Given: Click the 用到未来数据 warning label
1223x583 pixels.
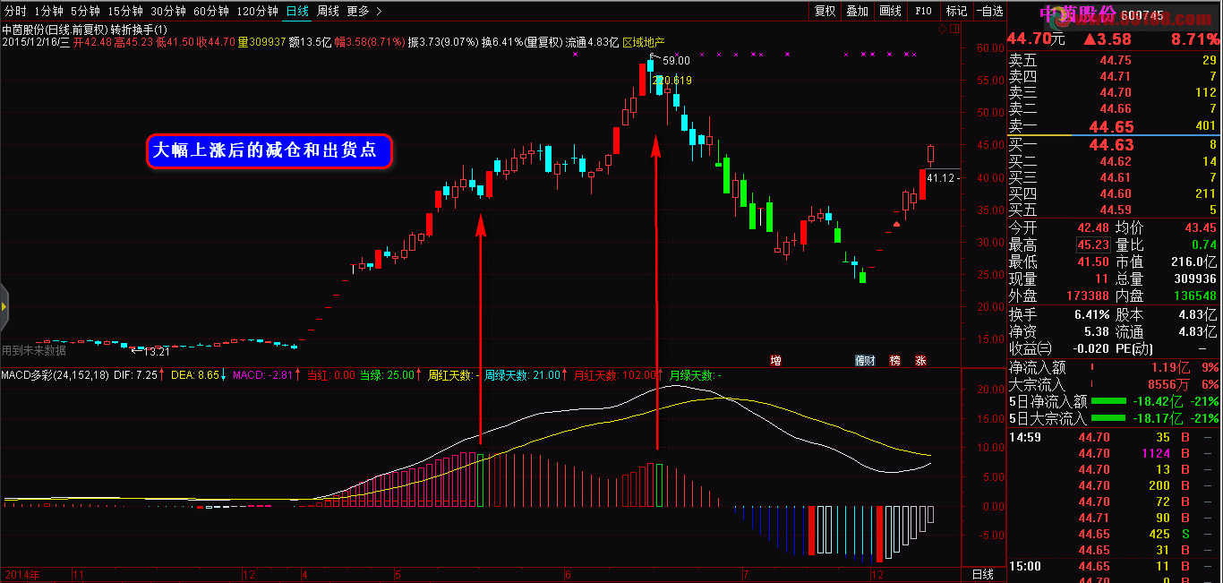Looking at the screenshot, I should (34, 350).
